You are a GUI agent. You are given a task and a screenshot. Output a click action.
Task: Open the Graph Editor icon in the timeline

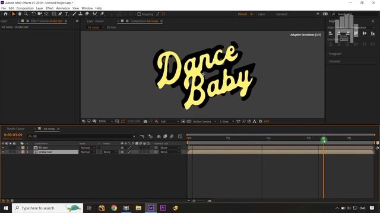coord(180,137)
